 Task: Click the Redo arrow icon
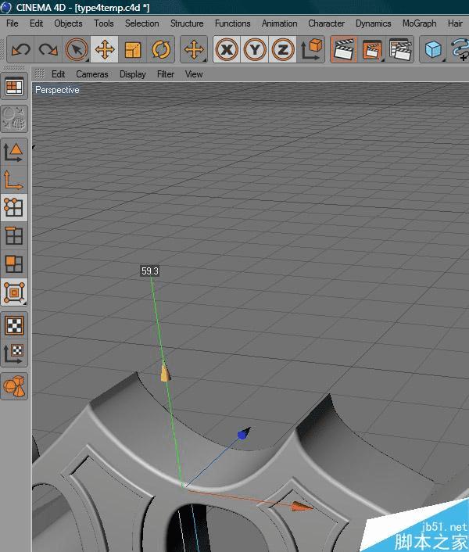48,50
